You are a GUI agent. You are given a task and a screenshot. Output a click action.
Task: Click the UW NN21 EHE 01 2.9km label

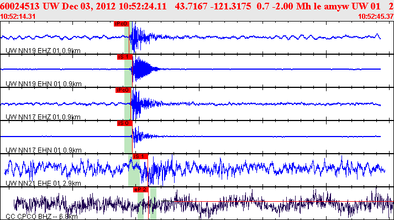43,184
